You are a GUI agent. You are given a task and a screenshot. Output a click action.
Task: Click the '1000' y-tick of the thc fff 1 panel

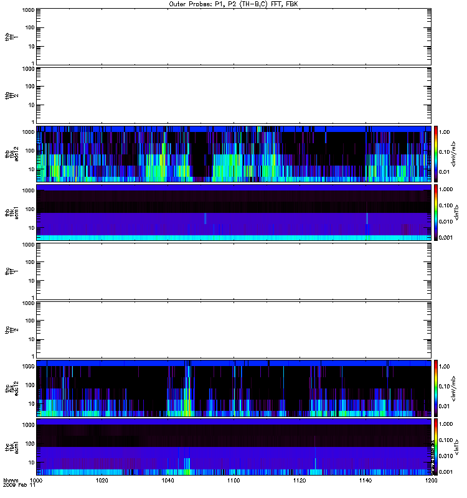(28, 245)
